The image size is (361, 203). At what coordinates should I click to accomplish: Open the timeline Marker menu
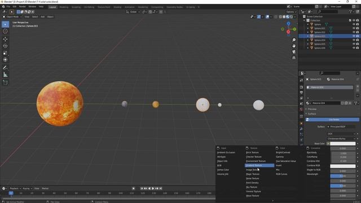[45, 188]
